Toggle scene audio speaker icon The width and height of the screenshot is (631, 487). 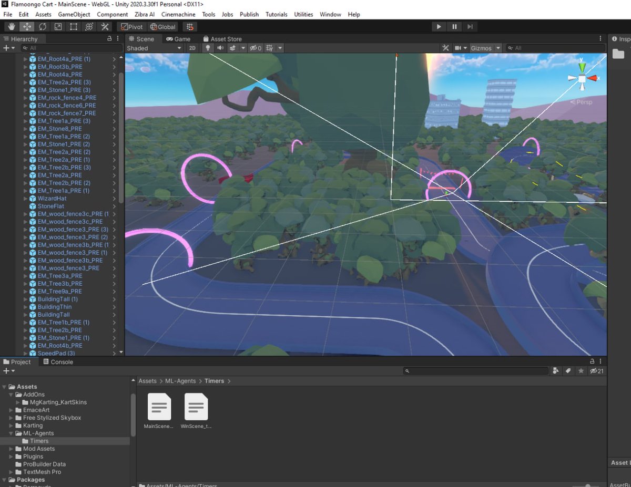[220, 48]
